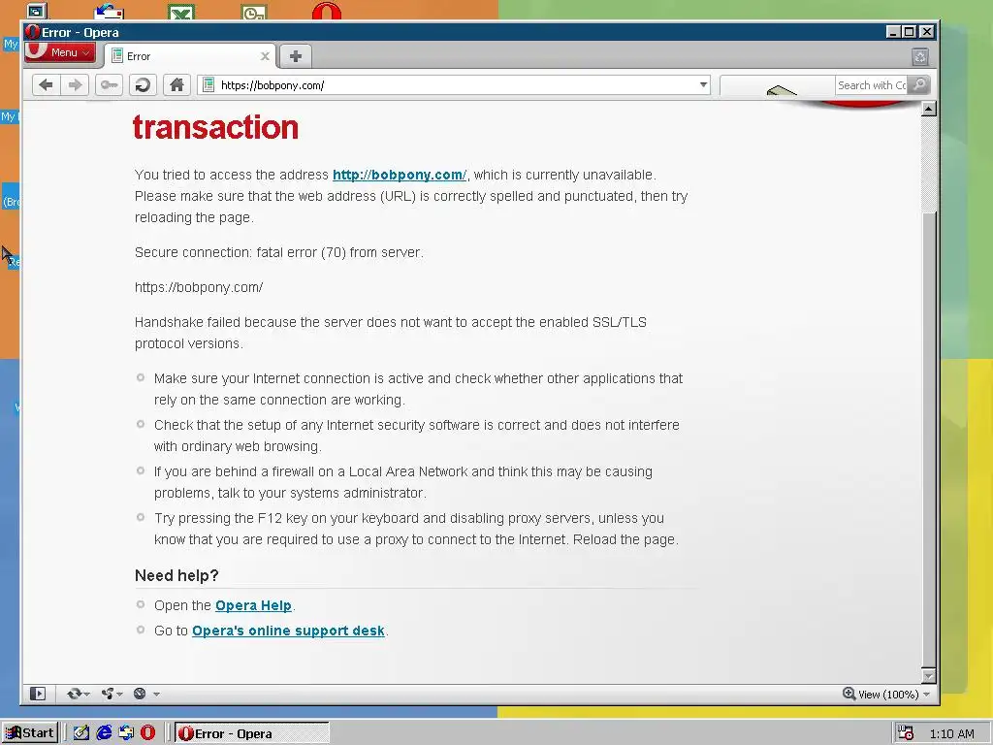Expand the Opera Link dropdown arrow

pyautogui.click(x=86, y=695)
